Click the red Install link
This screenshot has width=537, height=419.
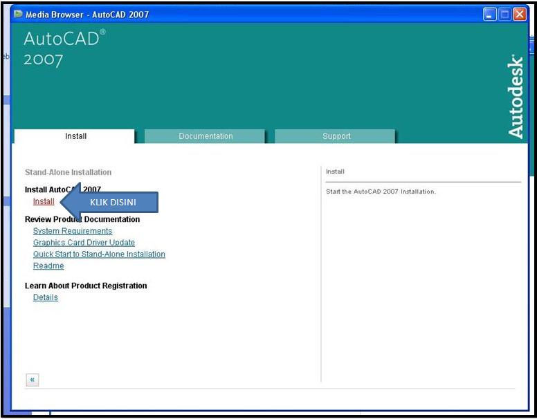(x=44, y=201)
